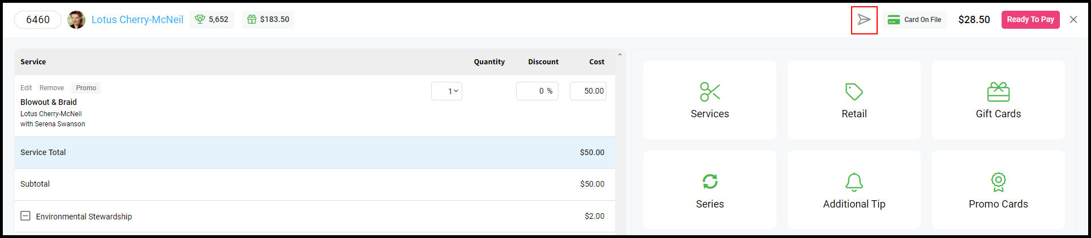
Task: Open the Gift Cards tile
Action: (x=998, y=100)
